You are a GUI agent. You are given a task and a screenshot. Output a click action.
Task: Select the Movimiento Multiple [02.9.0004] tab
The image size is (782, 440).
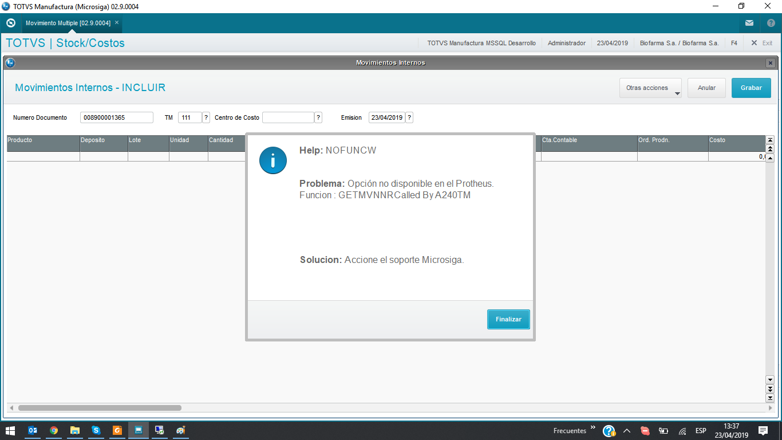click(x=68, y=23)
